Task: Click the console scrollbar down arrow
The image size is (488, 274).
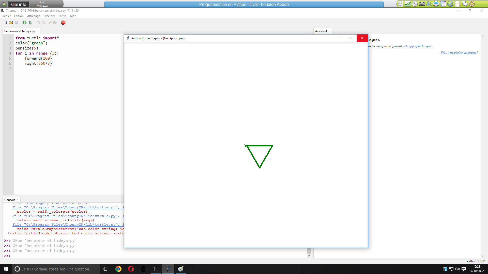Action: click(x=309, y=256)
